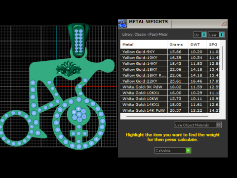Close the Metal Weights panel

coord(224,23)
